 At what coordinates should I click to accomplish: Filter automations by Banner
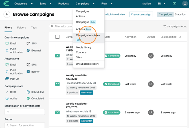coord(33,71)
